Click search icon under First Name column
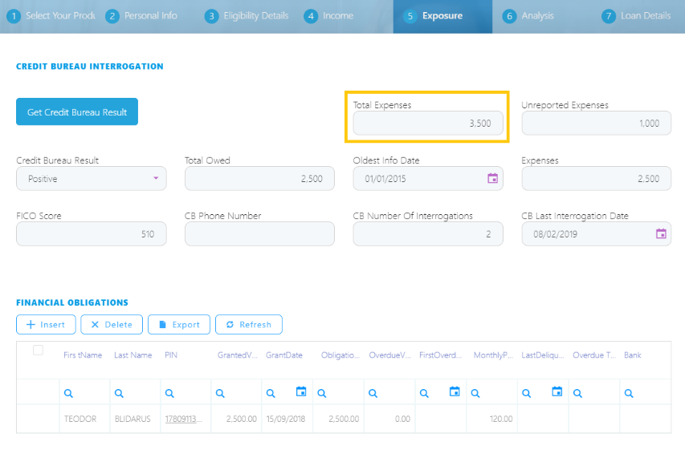 point(68,393)
